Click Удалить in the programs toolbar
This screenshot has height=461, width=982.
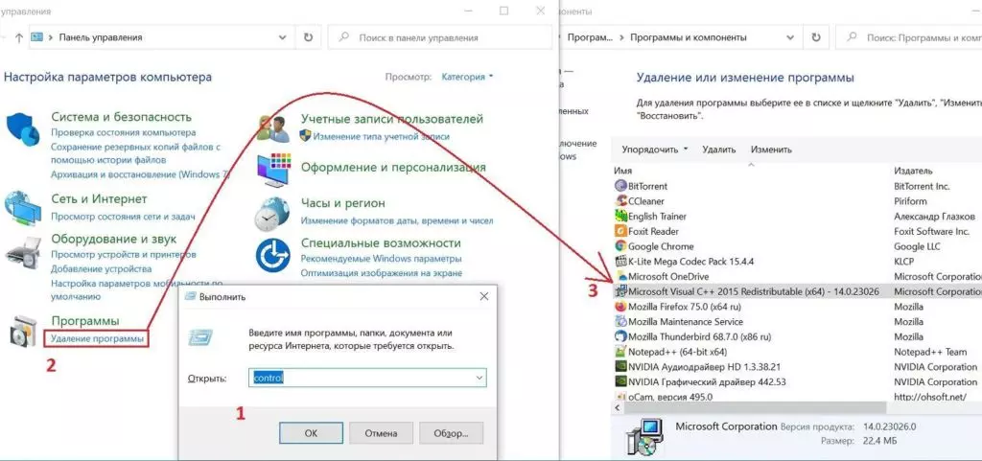pos(718,150)
